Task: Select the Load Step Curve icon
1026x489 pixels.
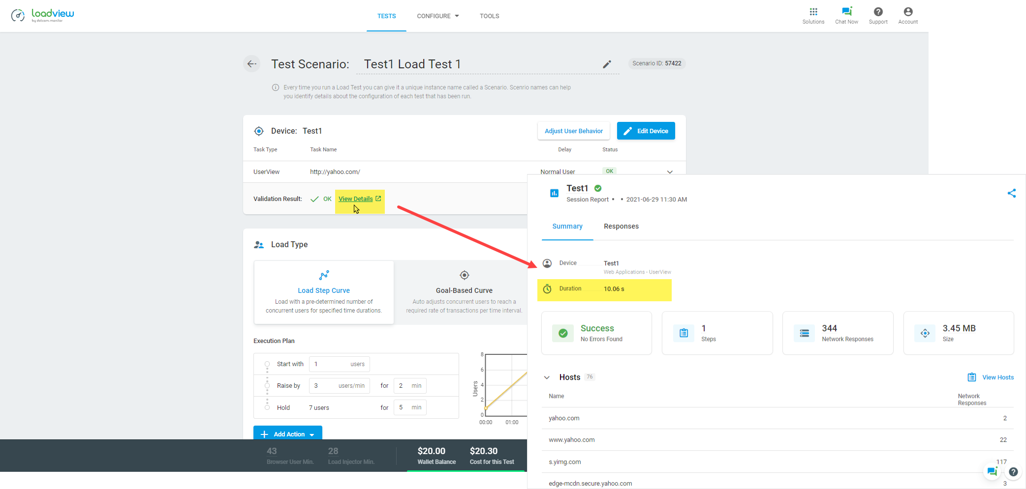Action: [x=324, y=275]
